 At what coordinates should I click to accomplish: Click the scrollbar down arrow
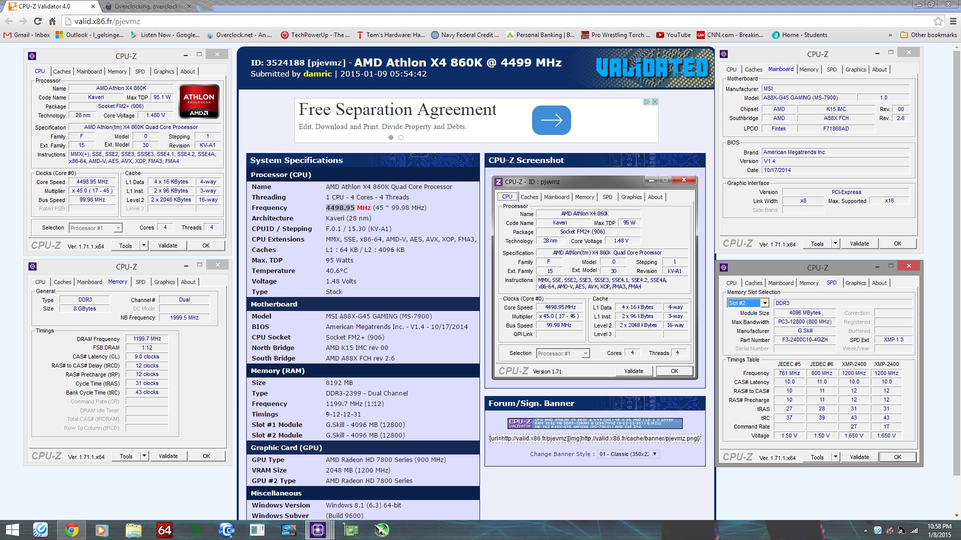tap(956, 515)
